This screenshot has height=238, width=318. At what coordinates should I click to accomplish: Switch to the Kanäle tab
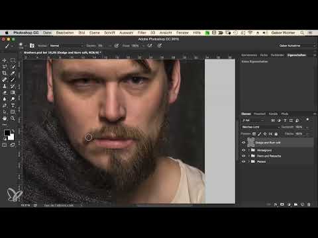(273, 114)
